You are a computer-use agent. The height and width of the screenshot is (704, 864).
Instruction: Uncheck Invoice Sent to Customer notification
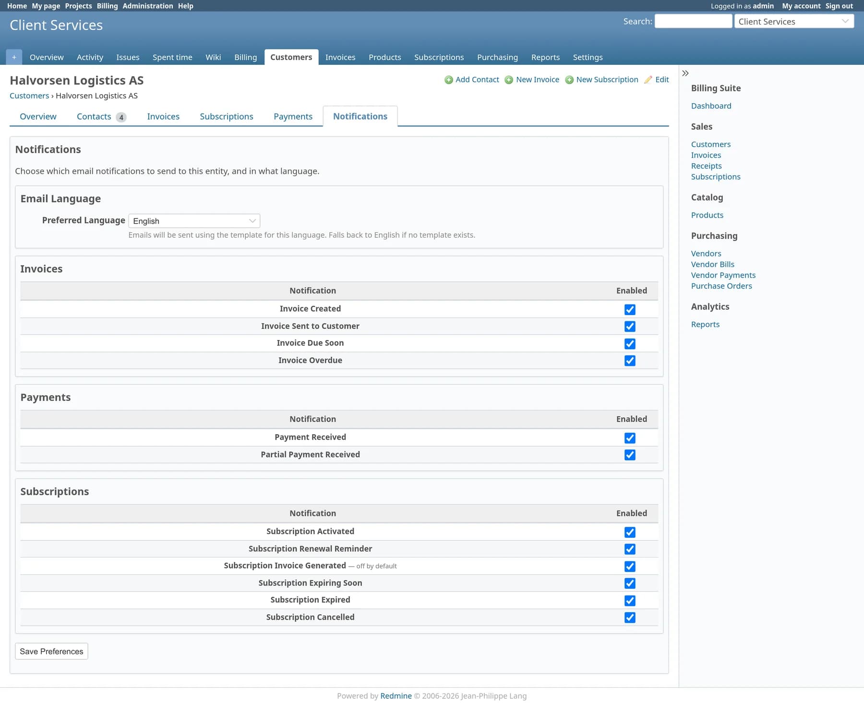(x=630, y=327)
